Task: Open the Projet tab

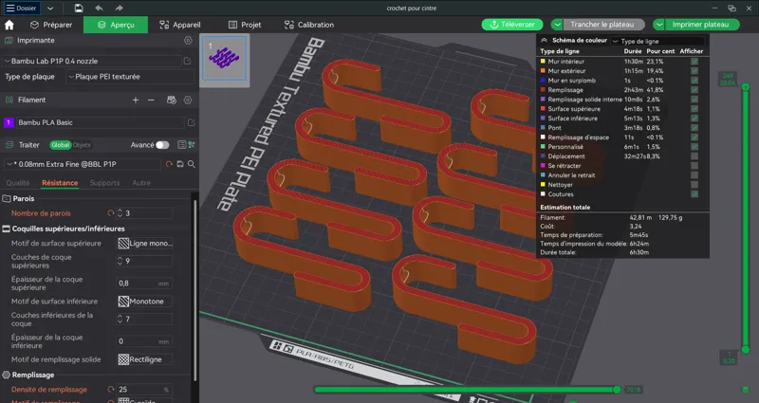Action: [x=245, y=25]
